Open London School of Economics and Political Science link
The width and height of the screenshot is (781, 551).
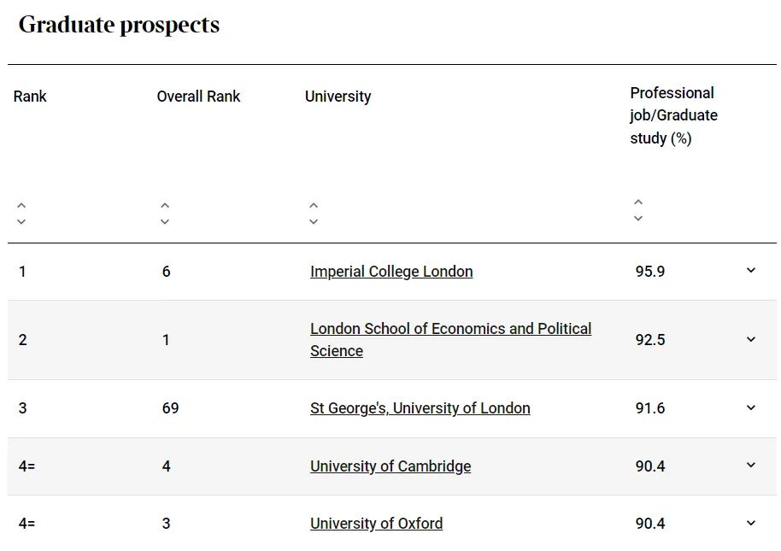pyautogui.click(x=451, y=339)
